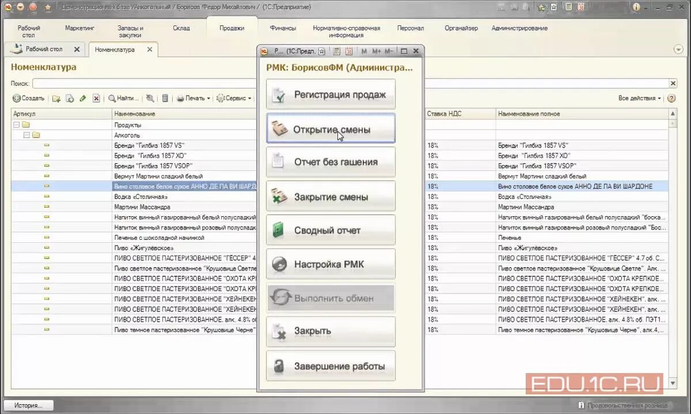Open the Органайзер section
Viewport: 691px width, 414px height.
point(461,28)
